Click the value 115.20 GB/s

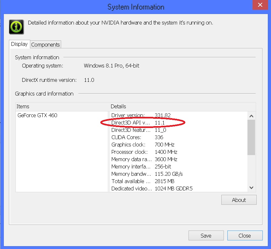coord(169,174)
